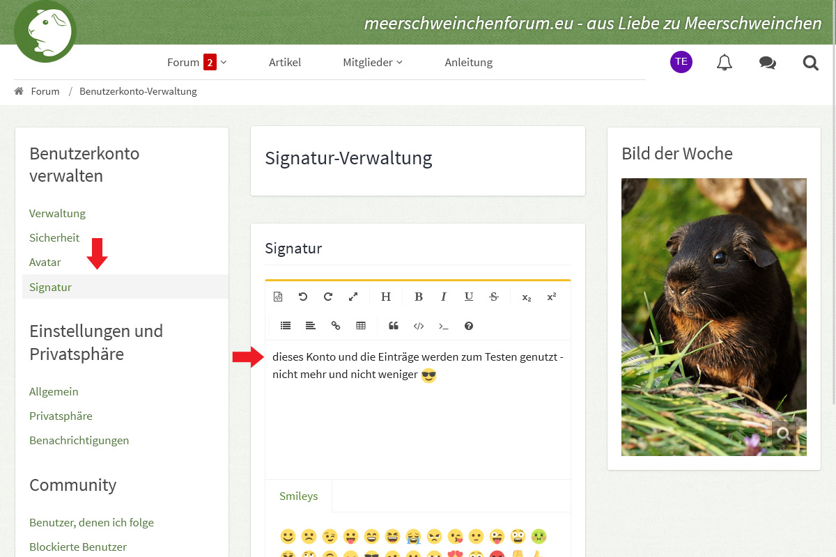
Task: Toggle superscript formatting
Action: coord(552,297)
